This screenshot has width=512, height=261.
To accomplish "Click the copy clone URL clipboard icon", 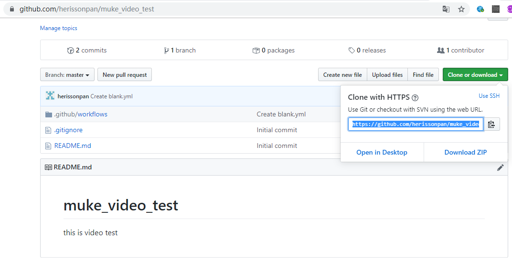I will pyautogui.click(x=491, y=125).
